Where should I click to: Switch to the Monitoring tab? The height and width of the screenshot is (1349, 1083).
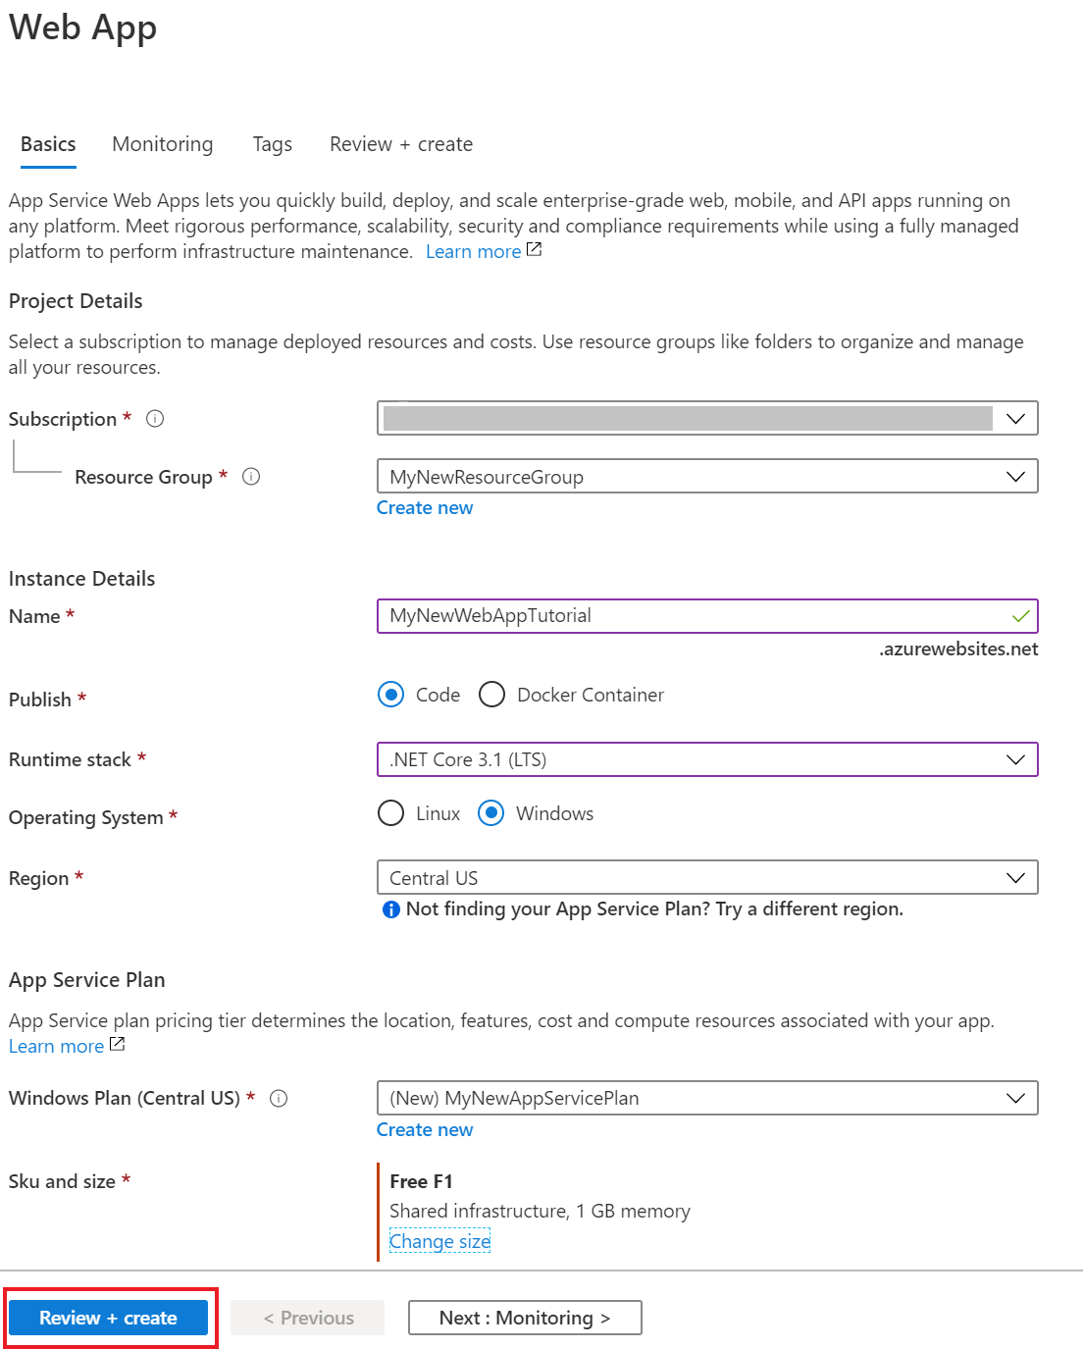coord(162,143)
